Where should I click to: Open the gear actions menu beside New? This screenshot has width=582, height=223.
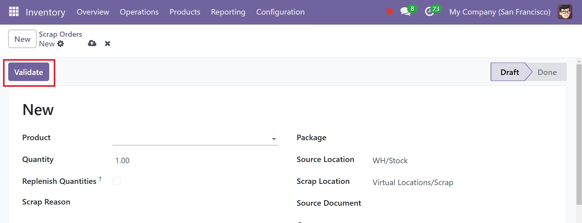pos(61,44)
